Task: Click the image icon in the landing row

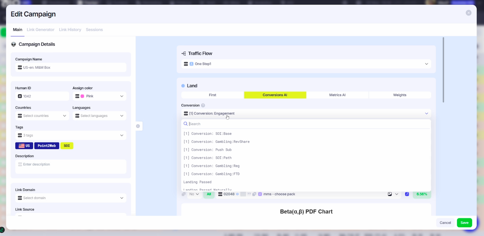Action: coord(390,194)
